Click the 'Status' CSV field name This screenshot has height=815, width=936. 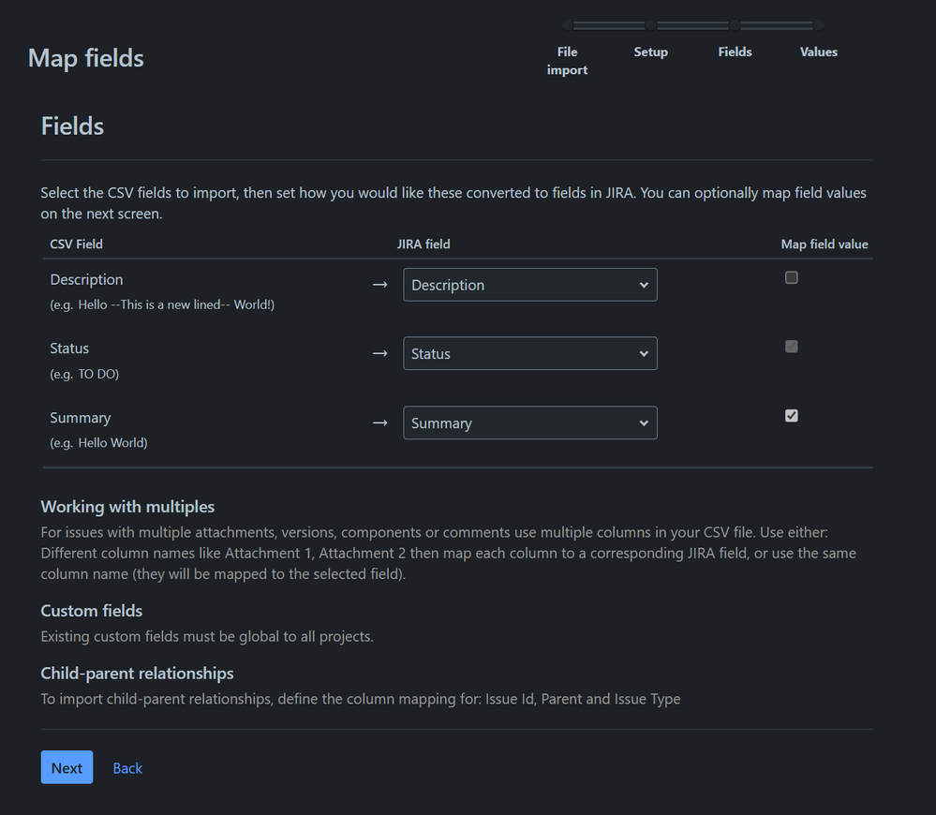click(x=69, y=348)
